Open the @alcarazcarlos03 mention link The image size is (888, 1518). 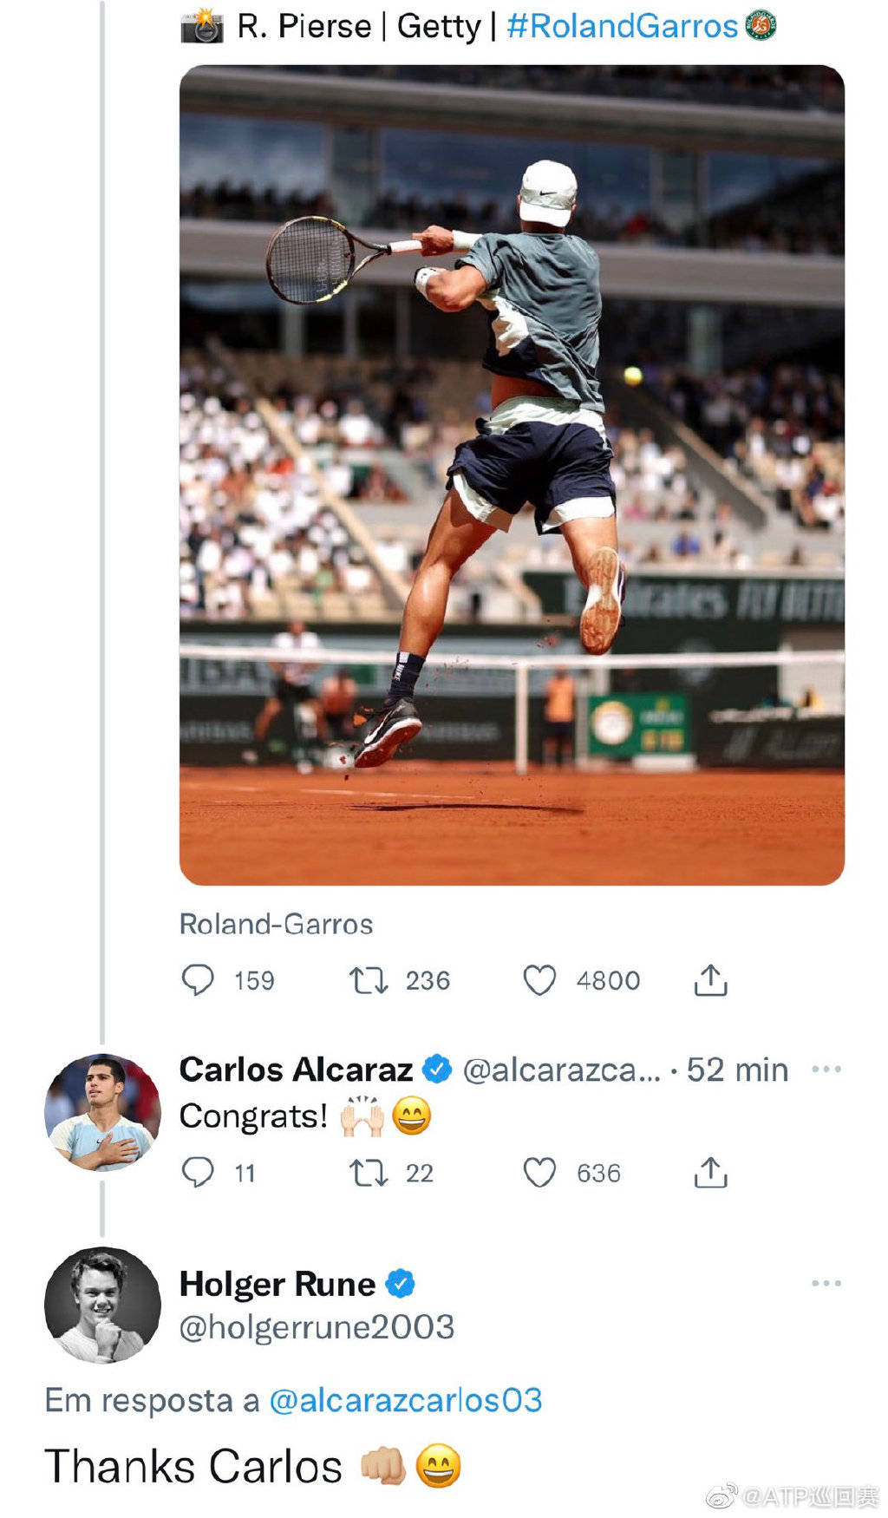[x=406, y=1400]
